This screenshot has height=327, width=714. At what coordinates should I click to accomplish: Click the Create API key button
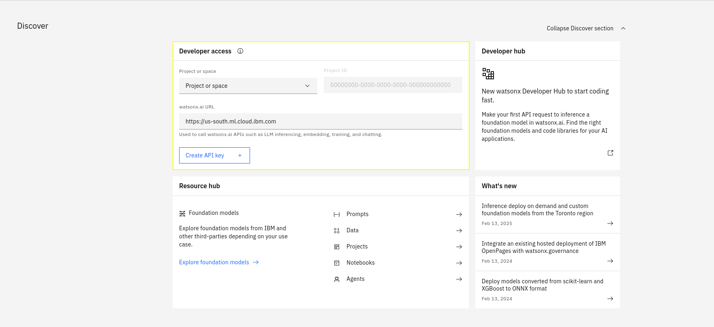214,155
